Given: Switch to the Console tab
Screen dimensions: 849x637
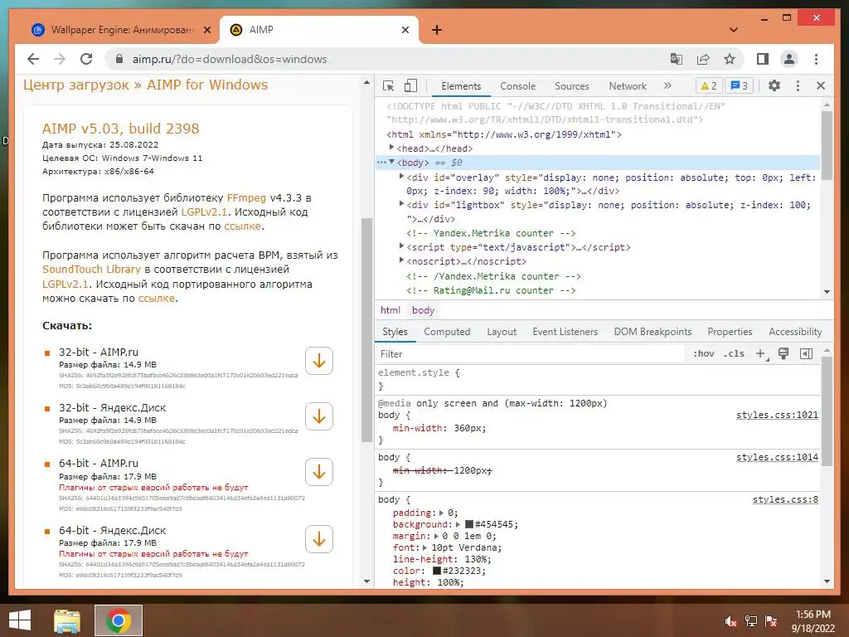Looking at the screenshot, I should (517, 85).
